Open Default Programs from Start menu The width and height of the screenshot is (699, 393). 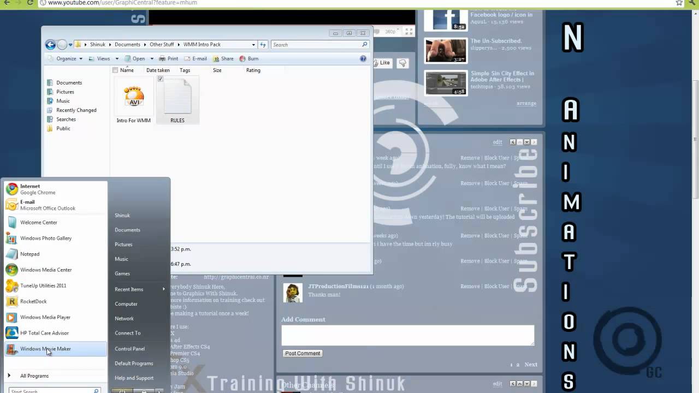(134, 364)
